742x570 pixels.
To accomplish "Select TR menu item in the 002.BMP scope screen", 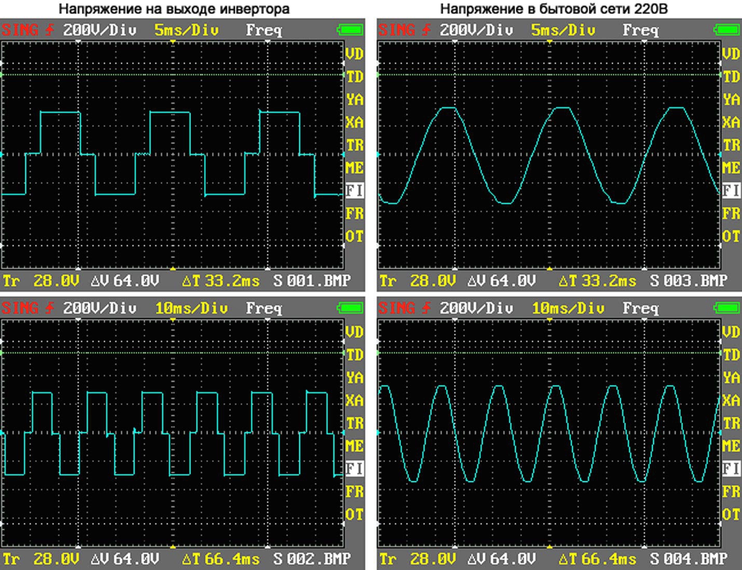I will click(x=354, y=423).
